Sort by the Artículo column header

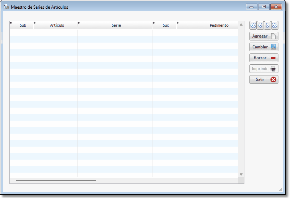(x=57, y=25)
